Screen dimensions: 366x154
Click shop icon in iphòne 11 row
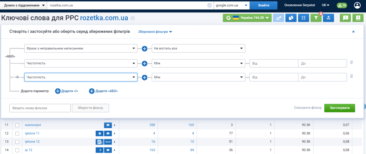click(108, 133)
